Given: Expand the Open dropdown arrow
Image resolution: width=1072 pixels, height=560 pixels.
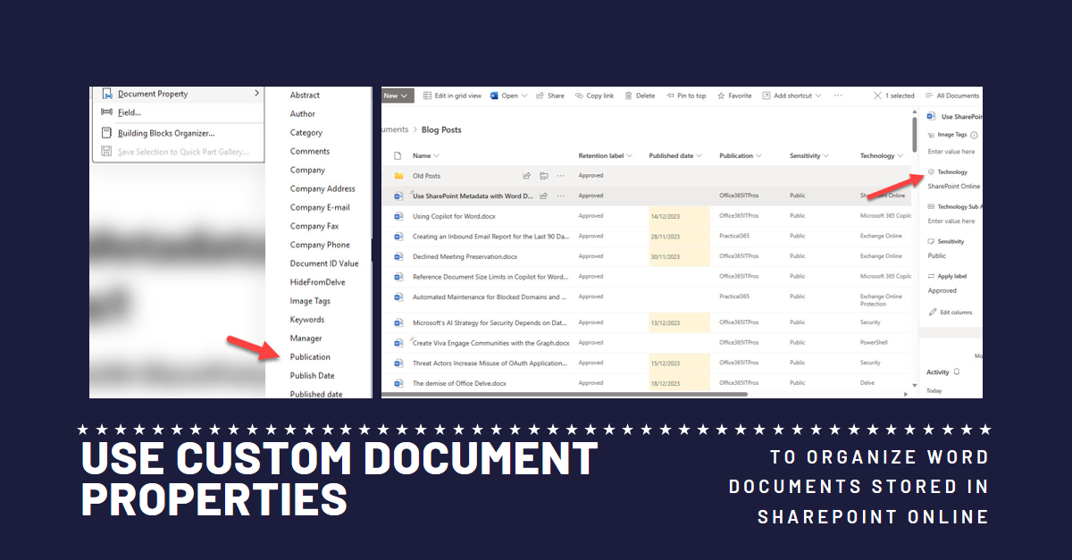Looking at the screenshot, I should point(524,96).
